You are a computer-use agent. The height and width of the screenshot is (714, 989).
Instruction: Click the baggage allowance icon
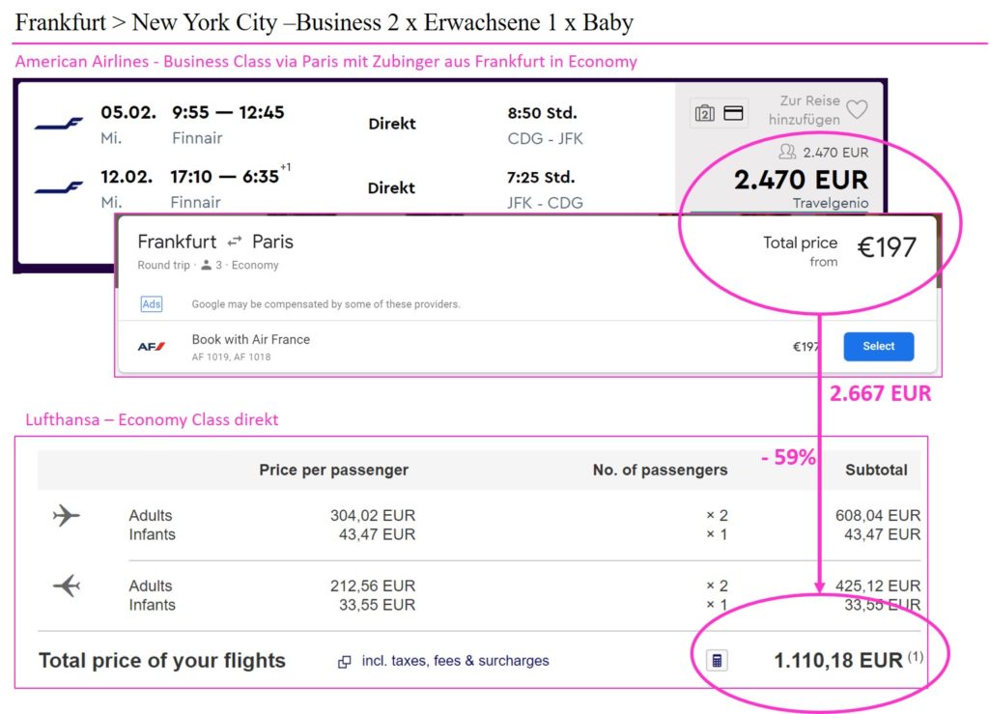click(x=704, y=113)
